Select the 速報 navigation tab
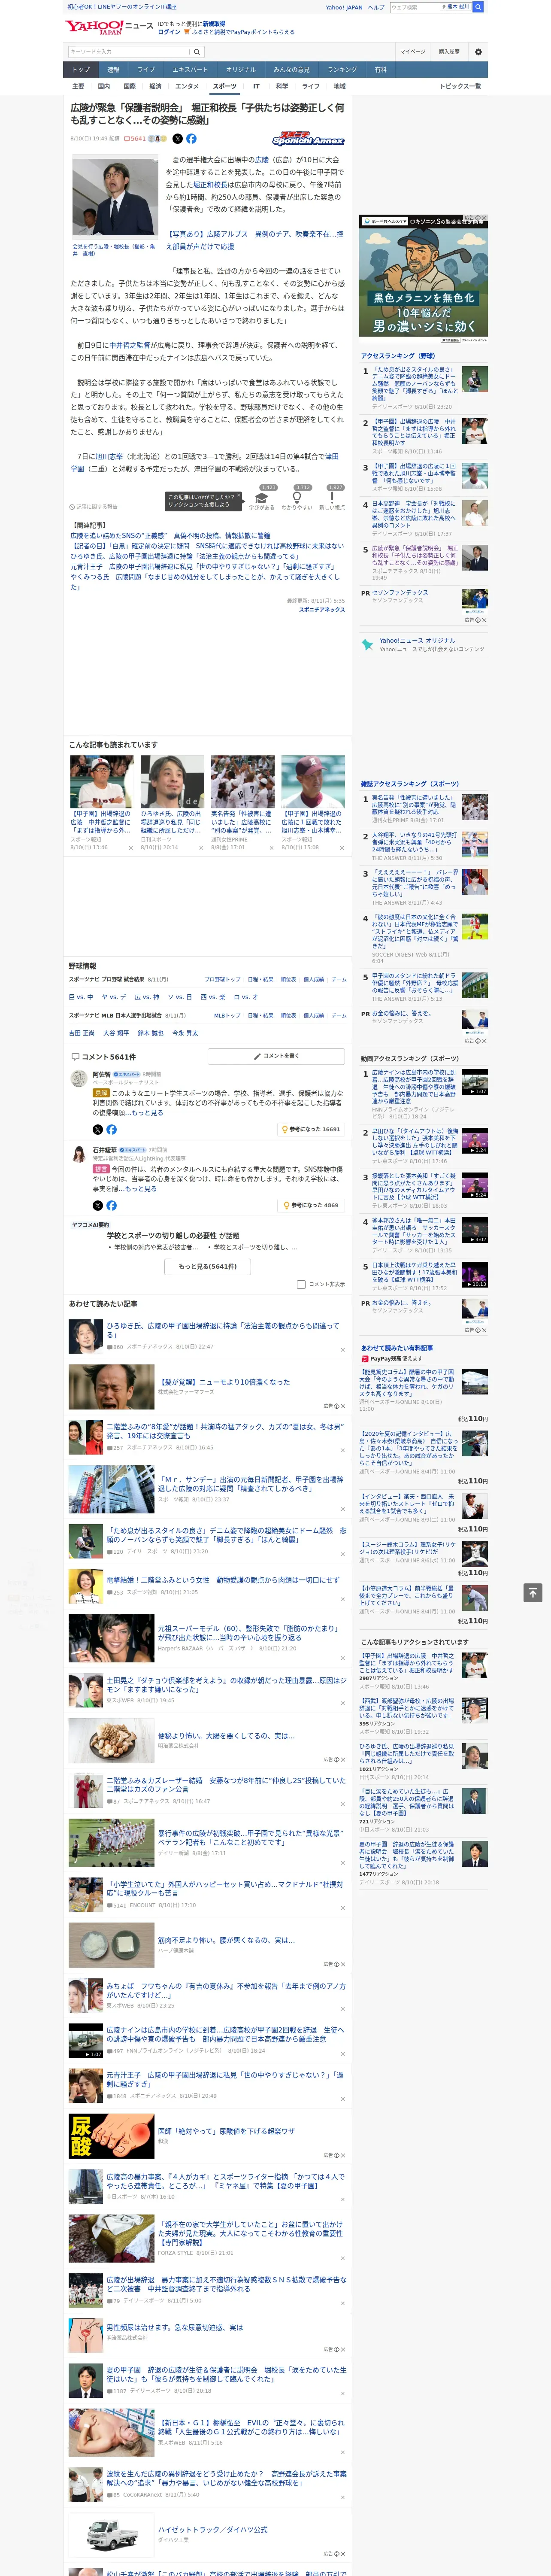551x2576 pixels. (x=113, y=70)
